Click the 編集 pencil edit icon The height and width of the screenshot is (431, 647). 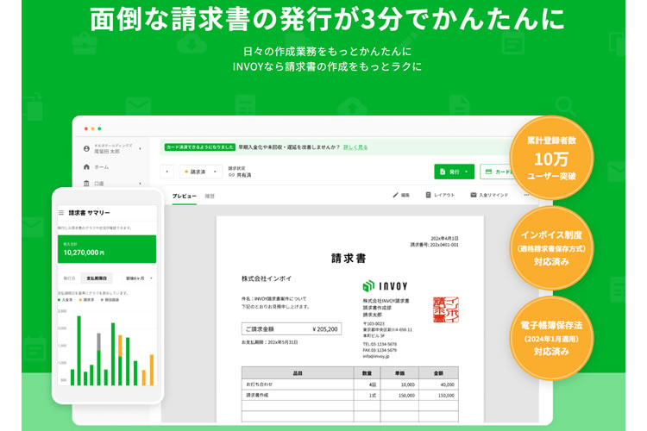[396, 196]
